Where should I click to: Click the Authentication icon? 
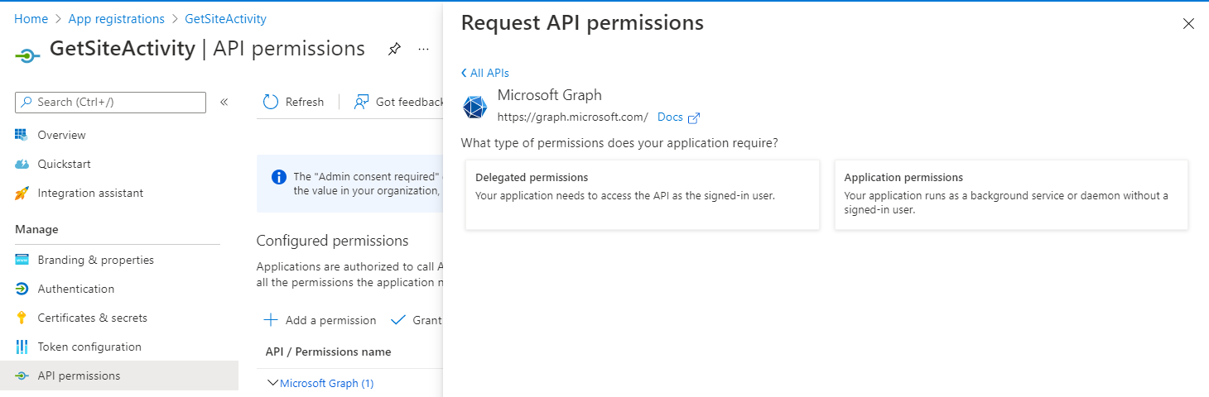tap(22, 289)
